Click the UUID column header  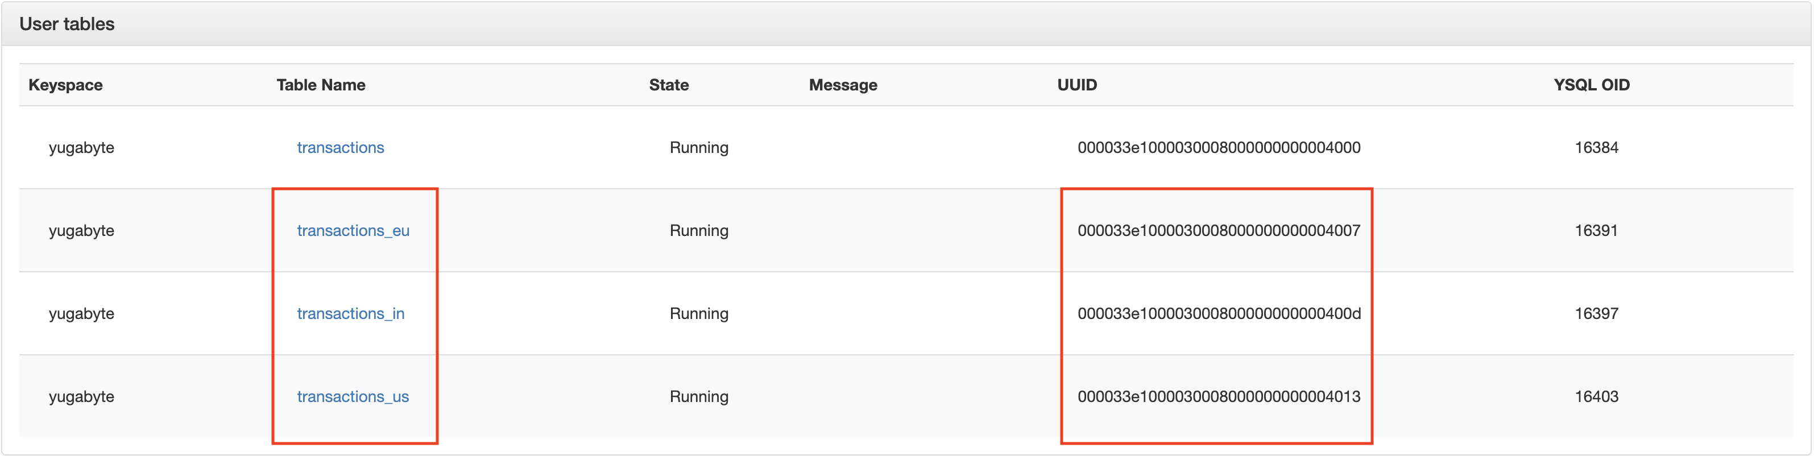click(x=1076, y=85)
